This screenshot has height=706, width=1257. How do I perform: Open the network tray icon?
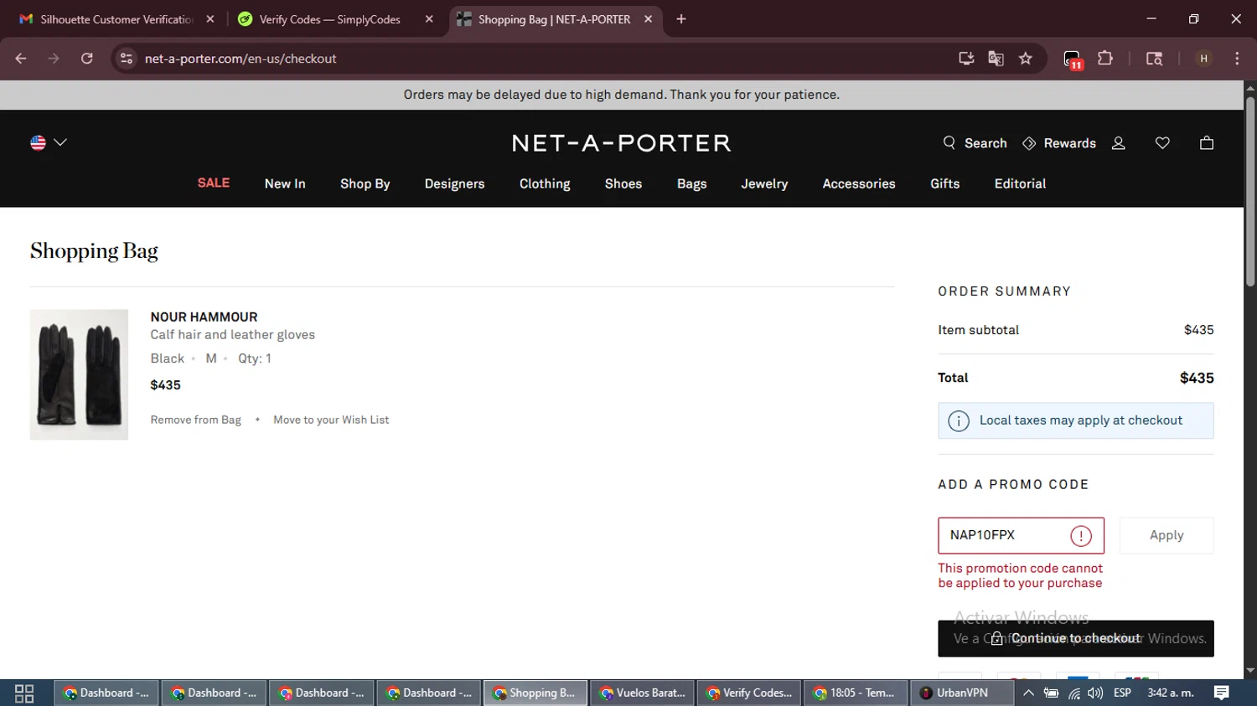(1073, 693)
